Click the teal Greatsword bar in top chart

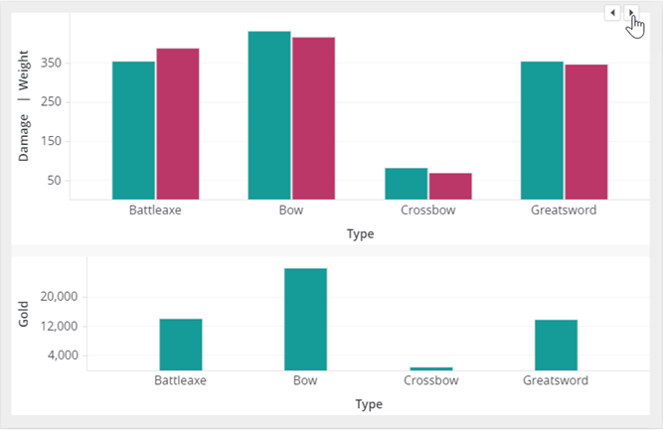pos(542,130)
